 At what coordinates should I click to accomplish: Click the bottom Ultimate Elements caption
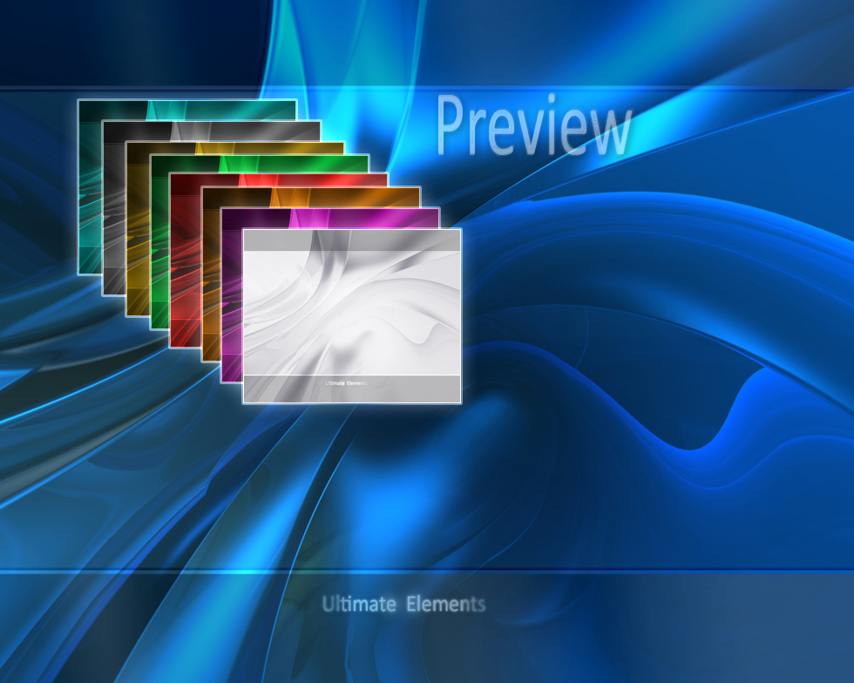(403, 604)
